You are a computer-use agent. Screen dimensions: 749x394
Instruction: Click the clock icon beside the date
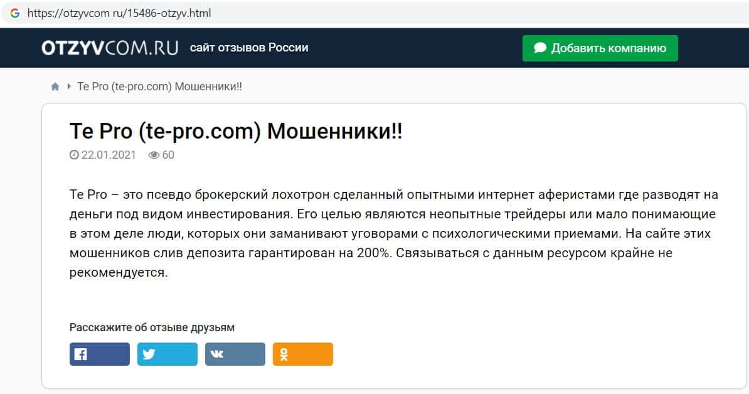click(x=74, y=155)
